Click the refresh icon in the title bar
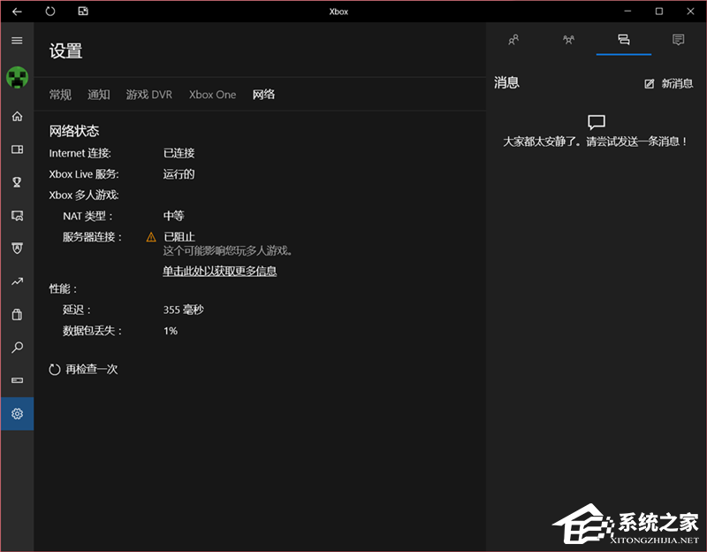Image resolution: width=707 pixels, height=552 pixels. (x=50, y=11)
